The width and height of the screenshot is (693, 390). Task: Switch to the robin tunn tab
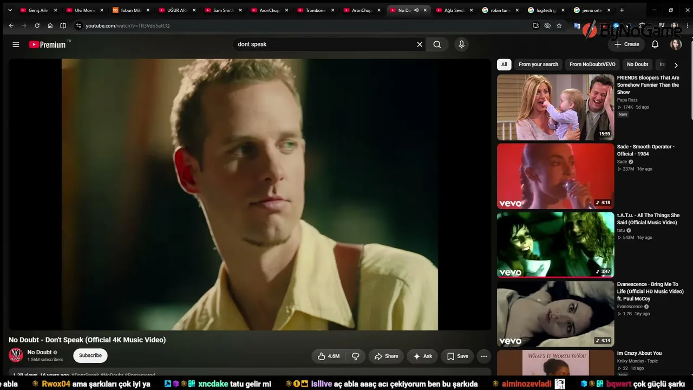click(500, 10)
